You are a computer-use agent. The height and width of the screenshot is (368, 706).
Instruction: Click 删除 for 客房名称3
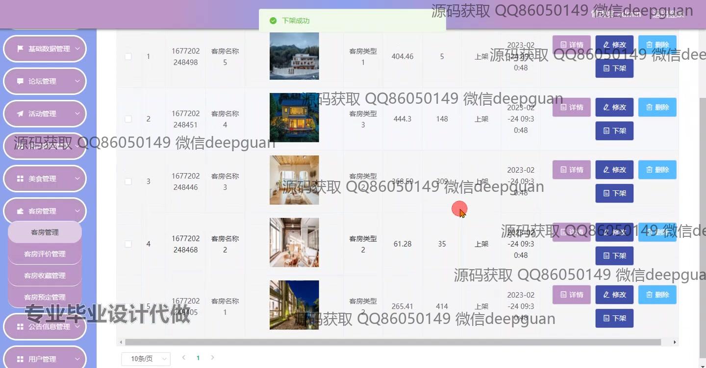coord(657,170)
